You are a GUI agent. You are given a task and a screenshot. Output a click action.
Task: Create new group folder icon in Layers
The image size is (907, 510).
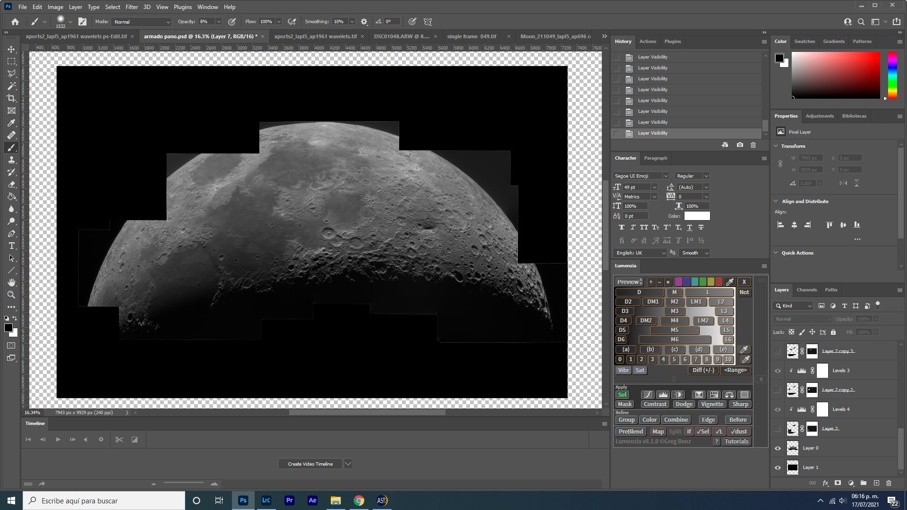863,483
